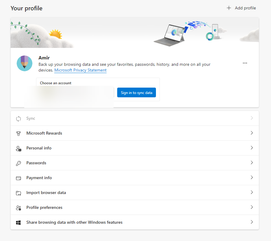The height and width of the screenshot is (241, 271).
Task: Click the Passwords key icon
Action: (18, 163)
